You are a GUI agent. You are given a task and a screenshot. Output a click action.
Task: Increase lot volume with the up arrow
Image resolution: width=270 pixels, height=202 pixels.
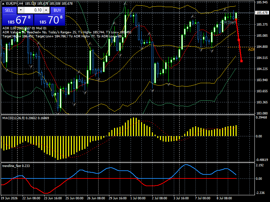pos(46,10)
